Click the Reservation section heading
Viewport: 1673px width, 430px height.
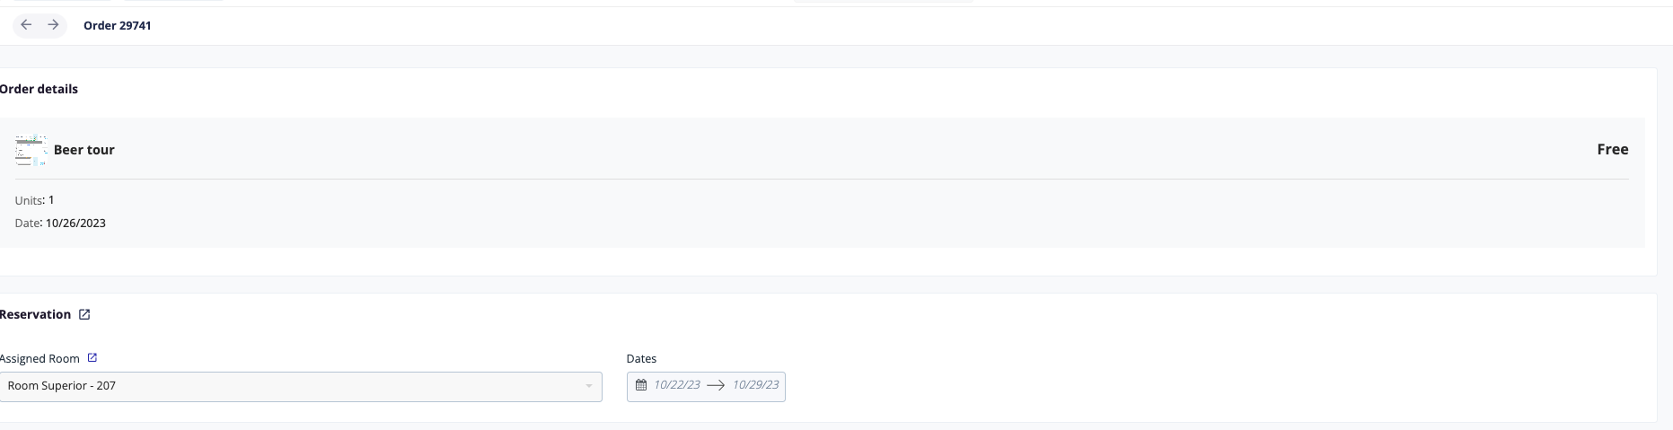(x=35, y=314)
